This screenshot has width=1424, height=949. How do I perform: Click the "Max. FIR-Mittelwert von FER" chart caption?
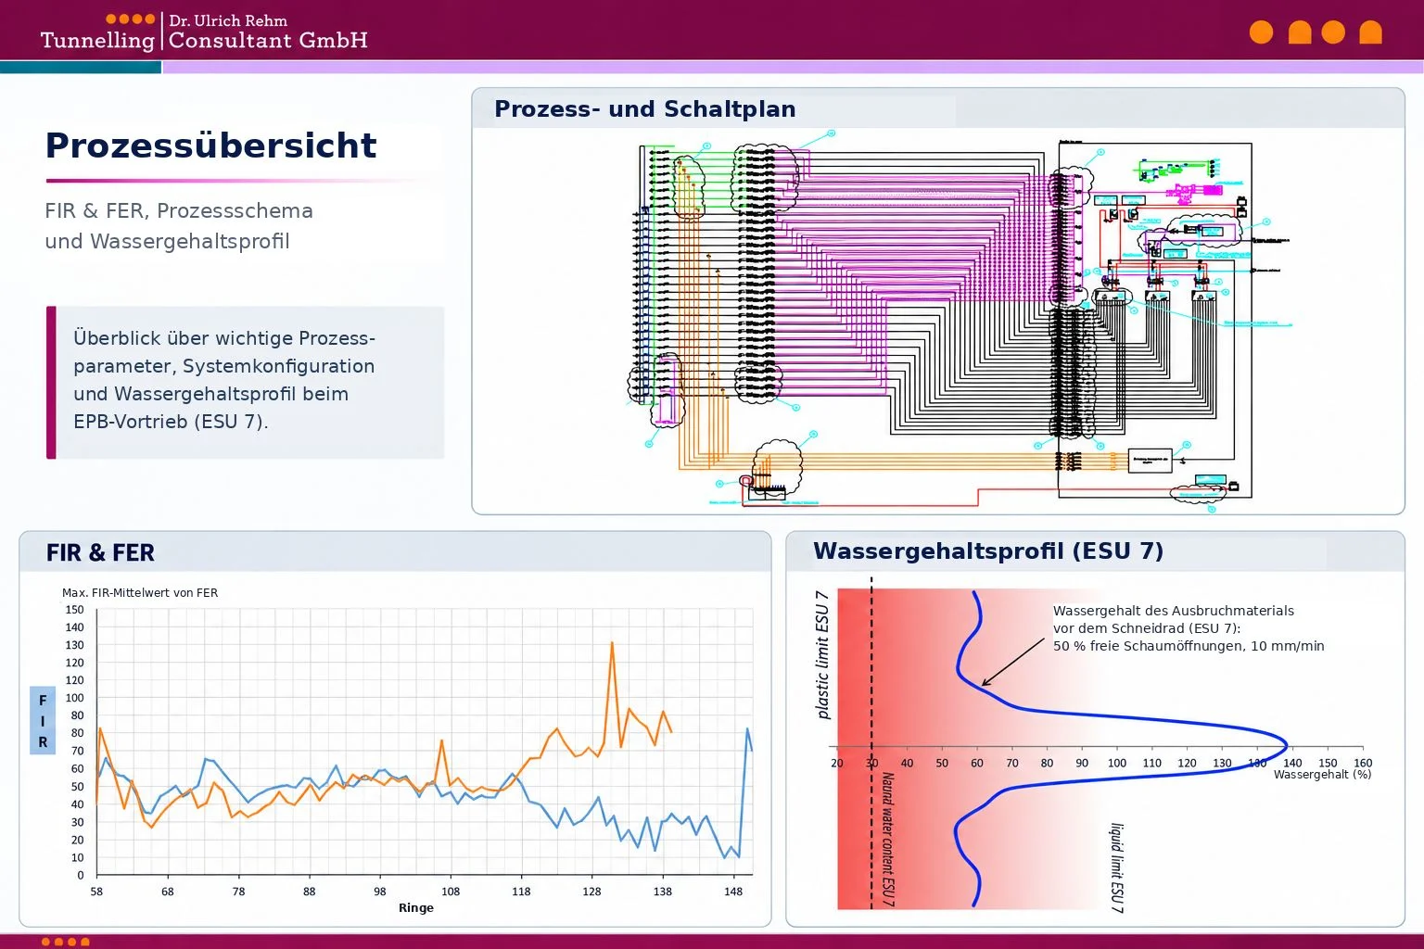[140, 593]
